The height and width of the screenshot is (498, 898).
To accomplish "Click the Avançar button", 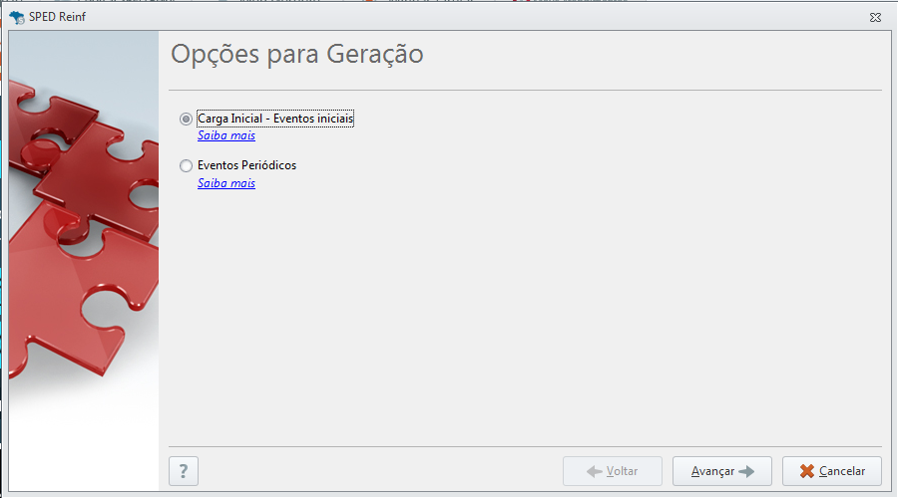I will 722,471.
